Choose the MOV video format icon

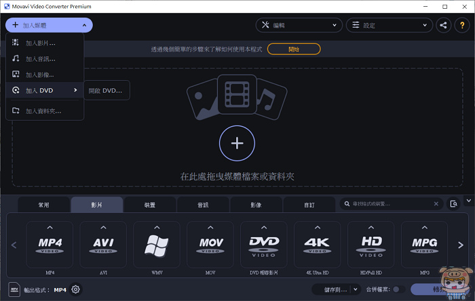(210, 245)
